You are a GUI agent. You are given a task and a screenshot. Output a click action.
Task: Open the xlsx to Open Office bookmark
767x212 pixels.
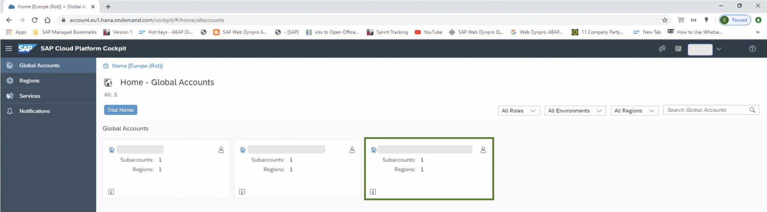tap(332, 32)
